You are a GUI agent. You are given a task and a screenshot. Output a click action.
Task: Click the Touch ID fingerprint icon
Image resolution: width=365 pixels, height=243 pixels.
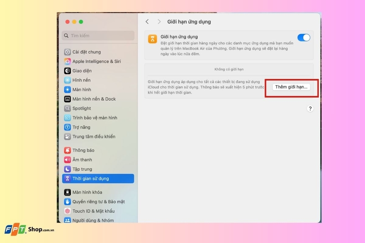[67, 211]
